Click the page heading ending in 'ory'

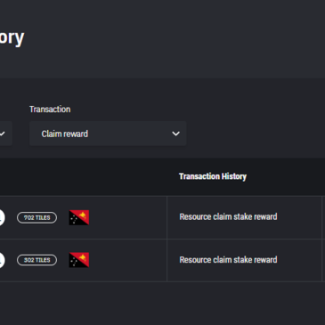pos(12,37)
